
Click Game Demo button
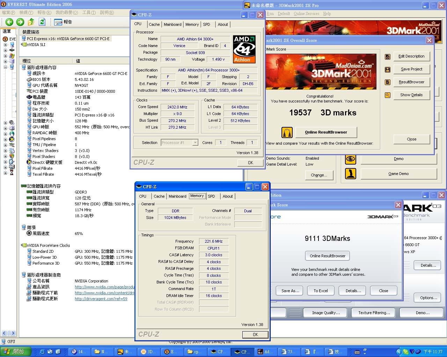398,174
